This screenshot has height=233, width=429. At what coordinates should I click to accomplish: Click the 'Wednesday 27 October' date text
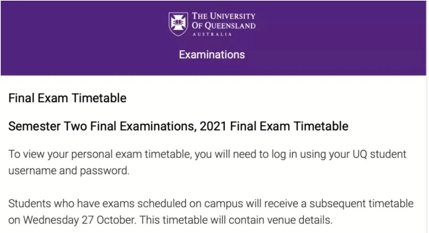click(79, 220)
